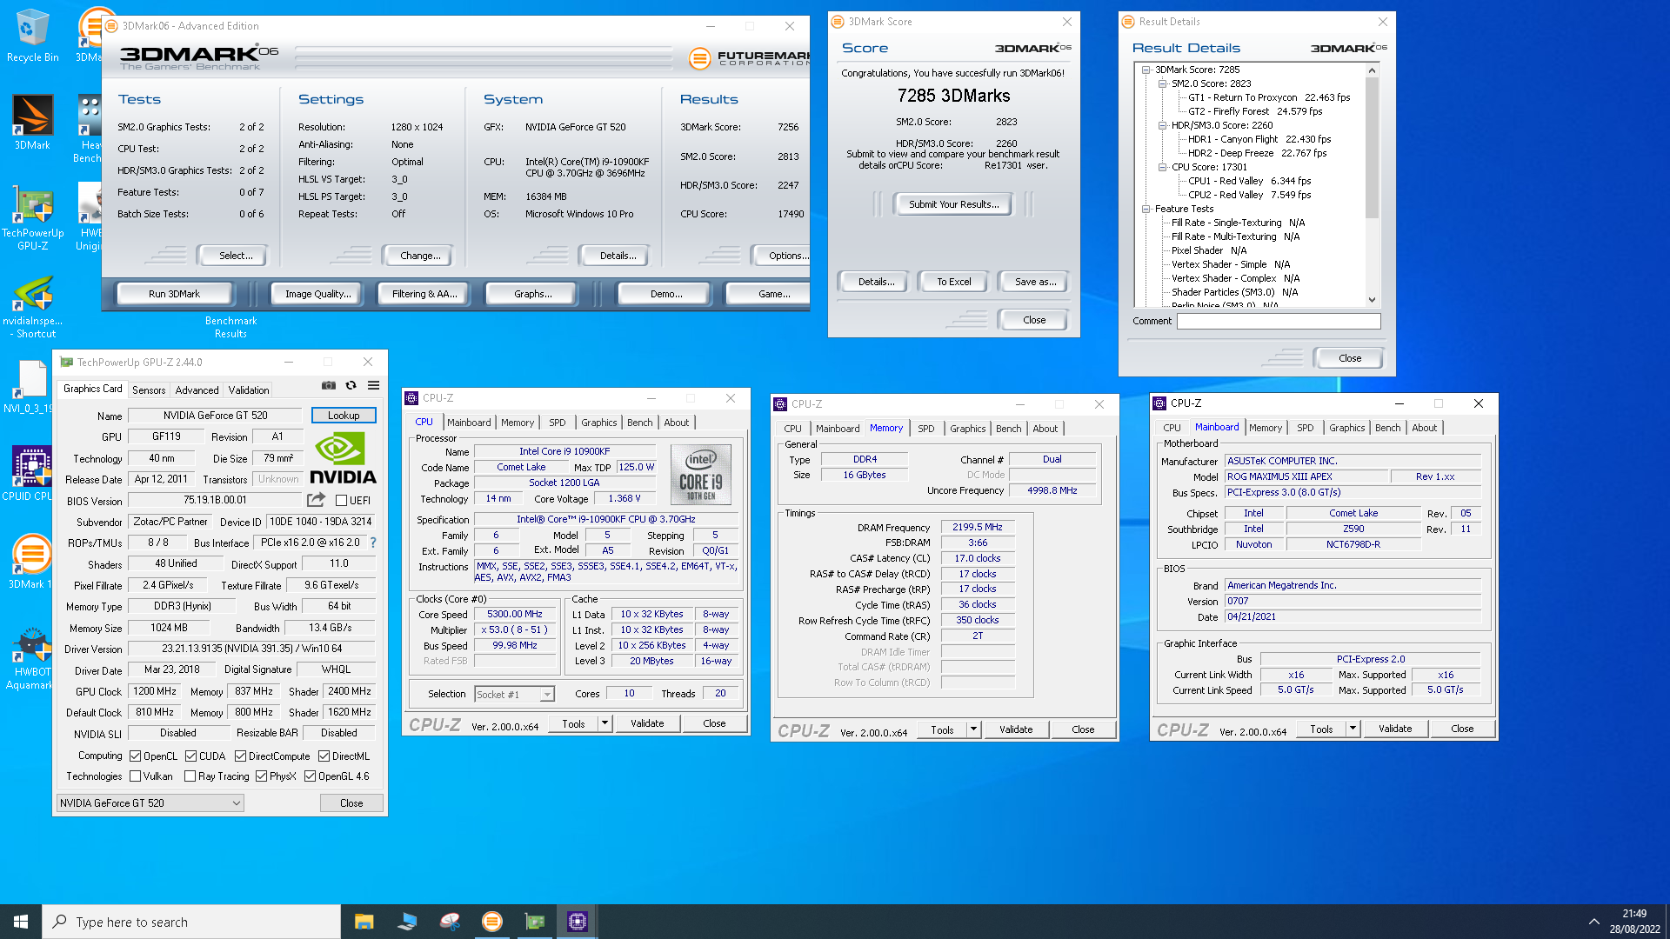1670x939 pixels.
Task: Click the Lookup button in GPU-Z
Action: (x=344, y=416)
